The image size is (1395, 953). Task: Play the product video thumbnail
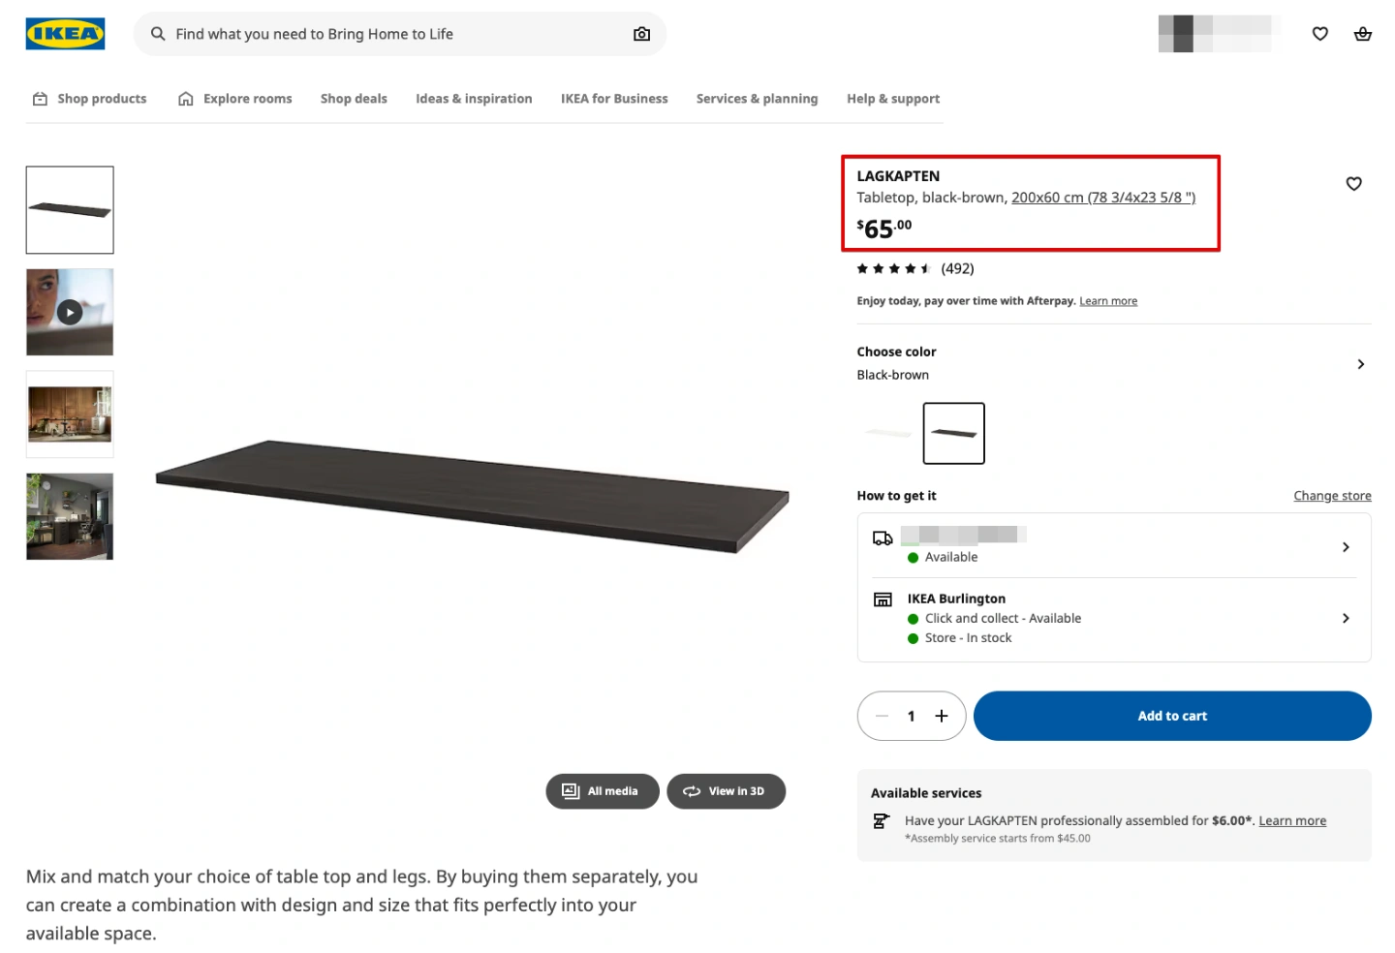point(70,312)
